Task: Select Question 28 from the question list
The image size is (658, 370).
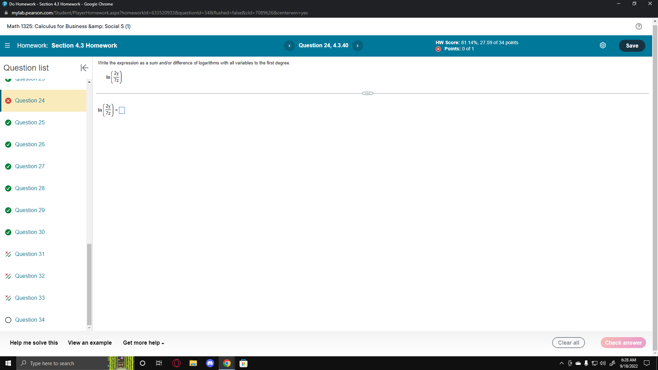Action: click(30, 188)
